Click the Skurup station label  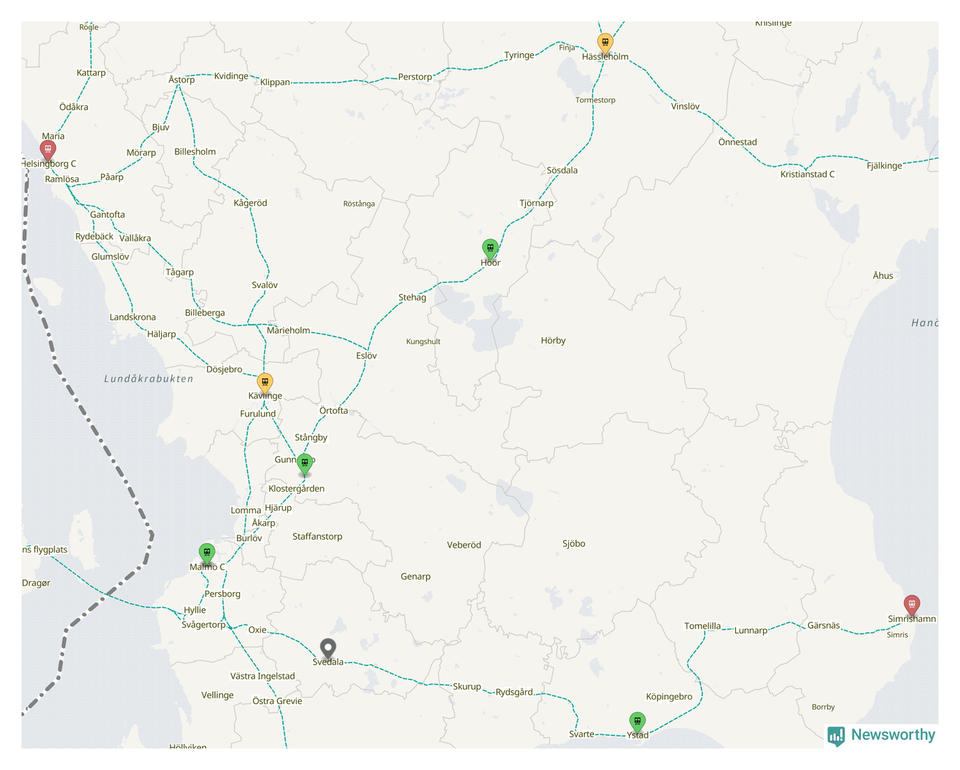coord(467,687)
